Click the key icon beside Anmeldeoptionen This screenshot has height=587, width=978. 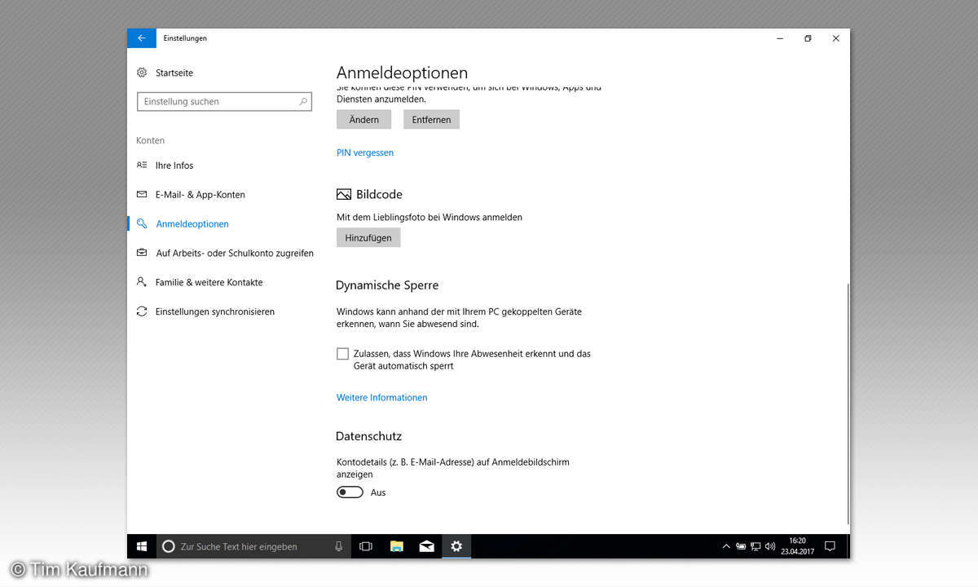point(142,224)
